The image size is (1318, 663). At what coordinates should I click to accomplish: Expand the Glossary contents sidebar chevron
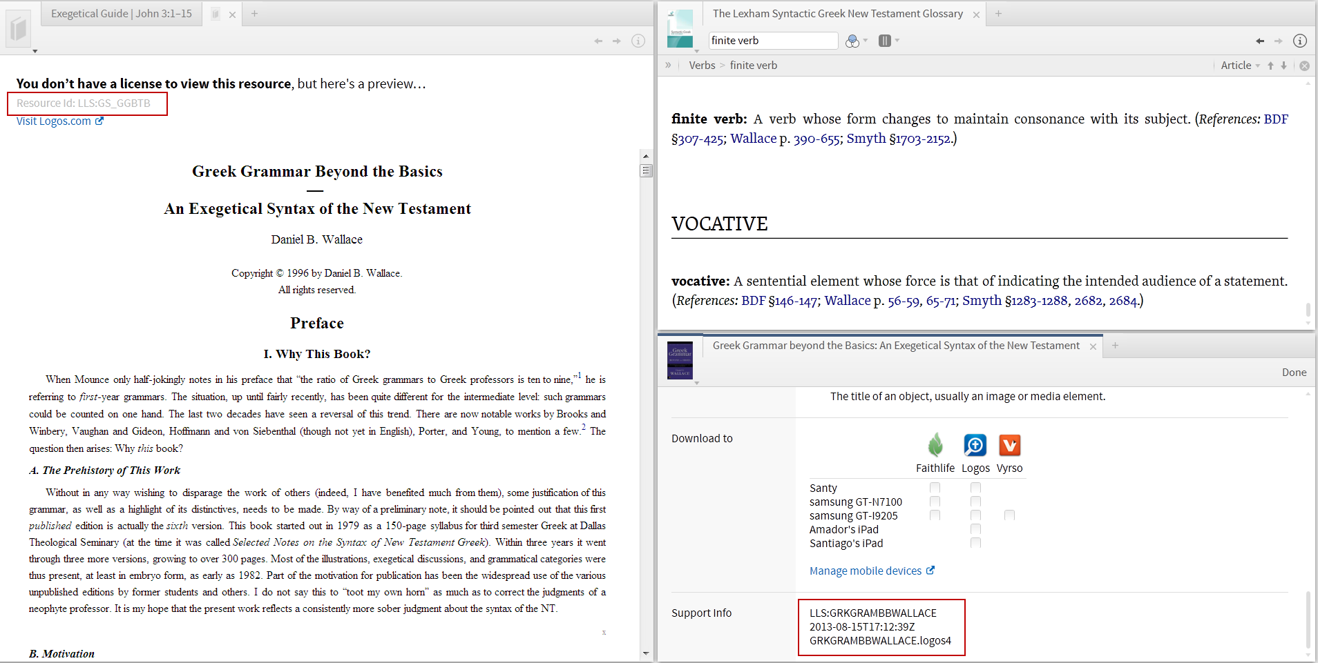click(668, 66)
